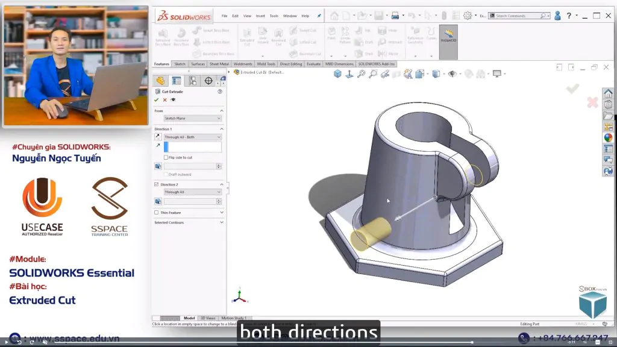Open the Edit menu

(x=236, y=16)
